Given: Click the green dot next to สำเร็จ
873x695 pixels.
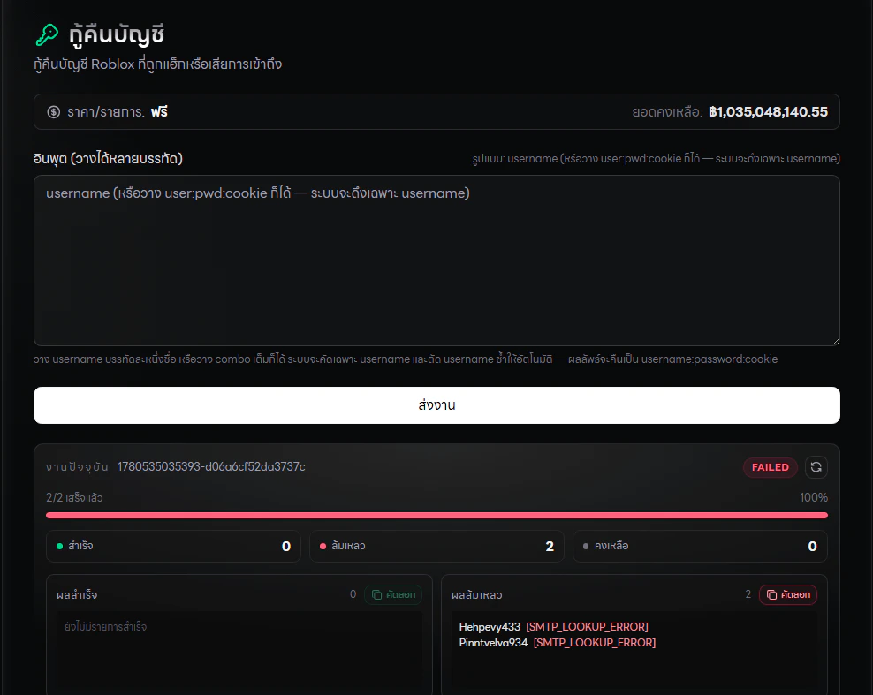Looking at the screenshot, I should (59, 546).
